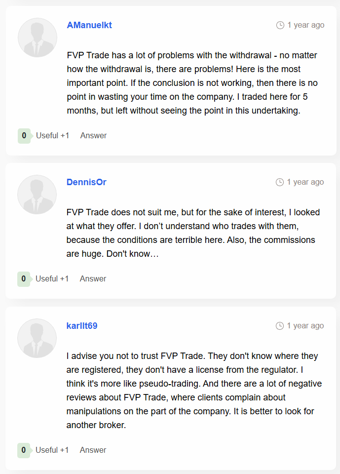Image resolution: width=340 pixels, height=474 pixels.
Task: Open karllt69's user profile link
Action: [82, 325]
